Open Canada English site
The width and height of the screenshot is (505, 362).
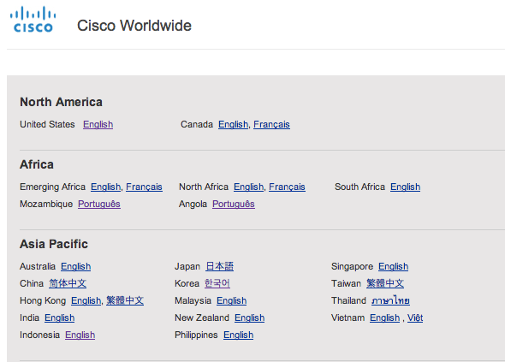233,124
